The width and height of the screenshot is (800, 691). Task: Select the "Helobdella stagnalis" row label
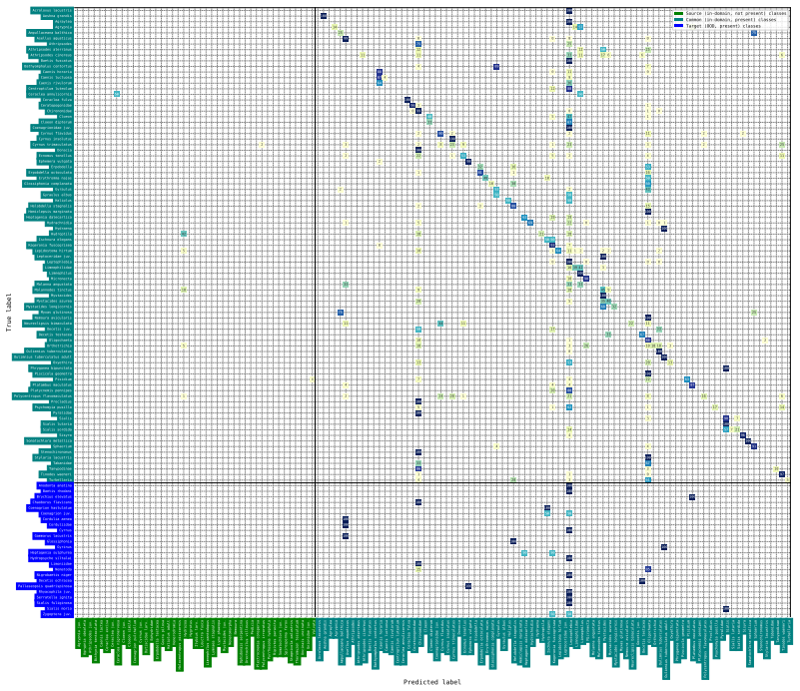click(x=51, y=206)
